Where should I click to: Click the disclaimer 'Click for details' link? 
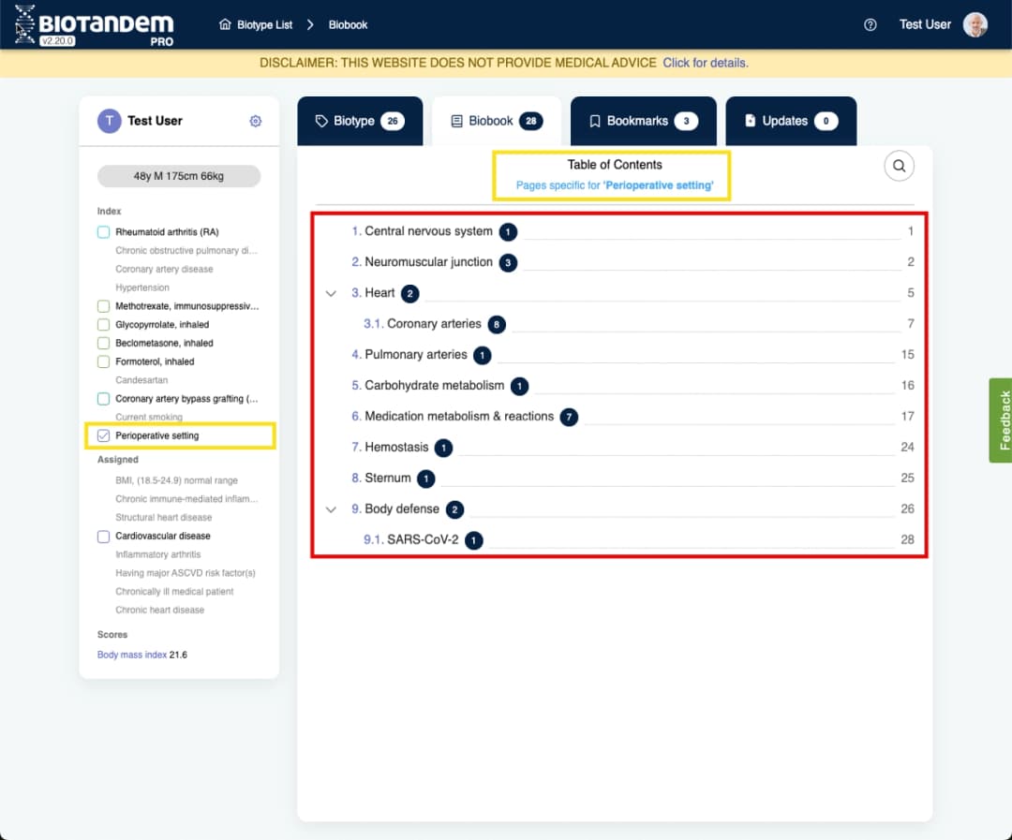point(705,63)
